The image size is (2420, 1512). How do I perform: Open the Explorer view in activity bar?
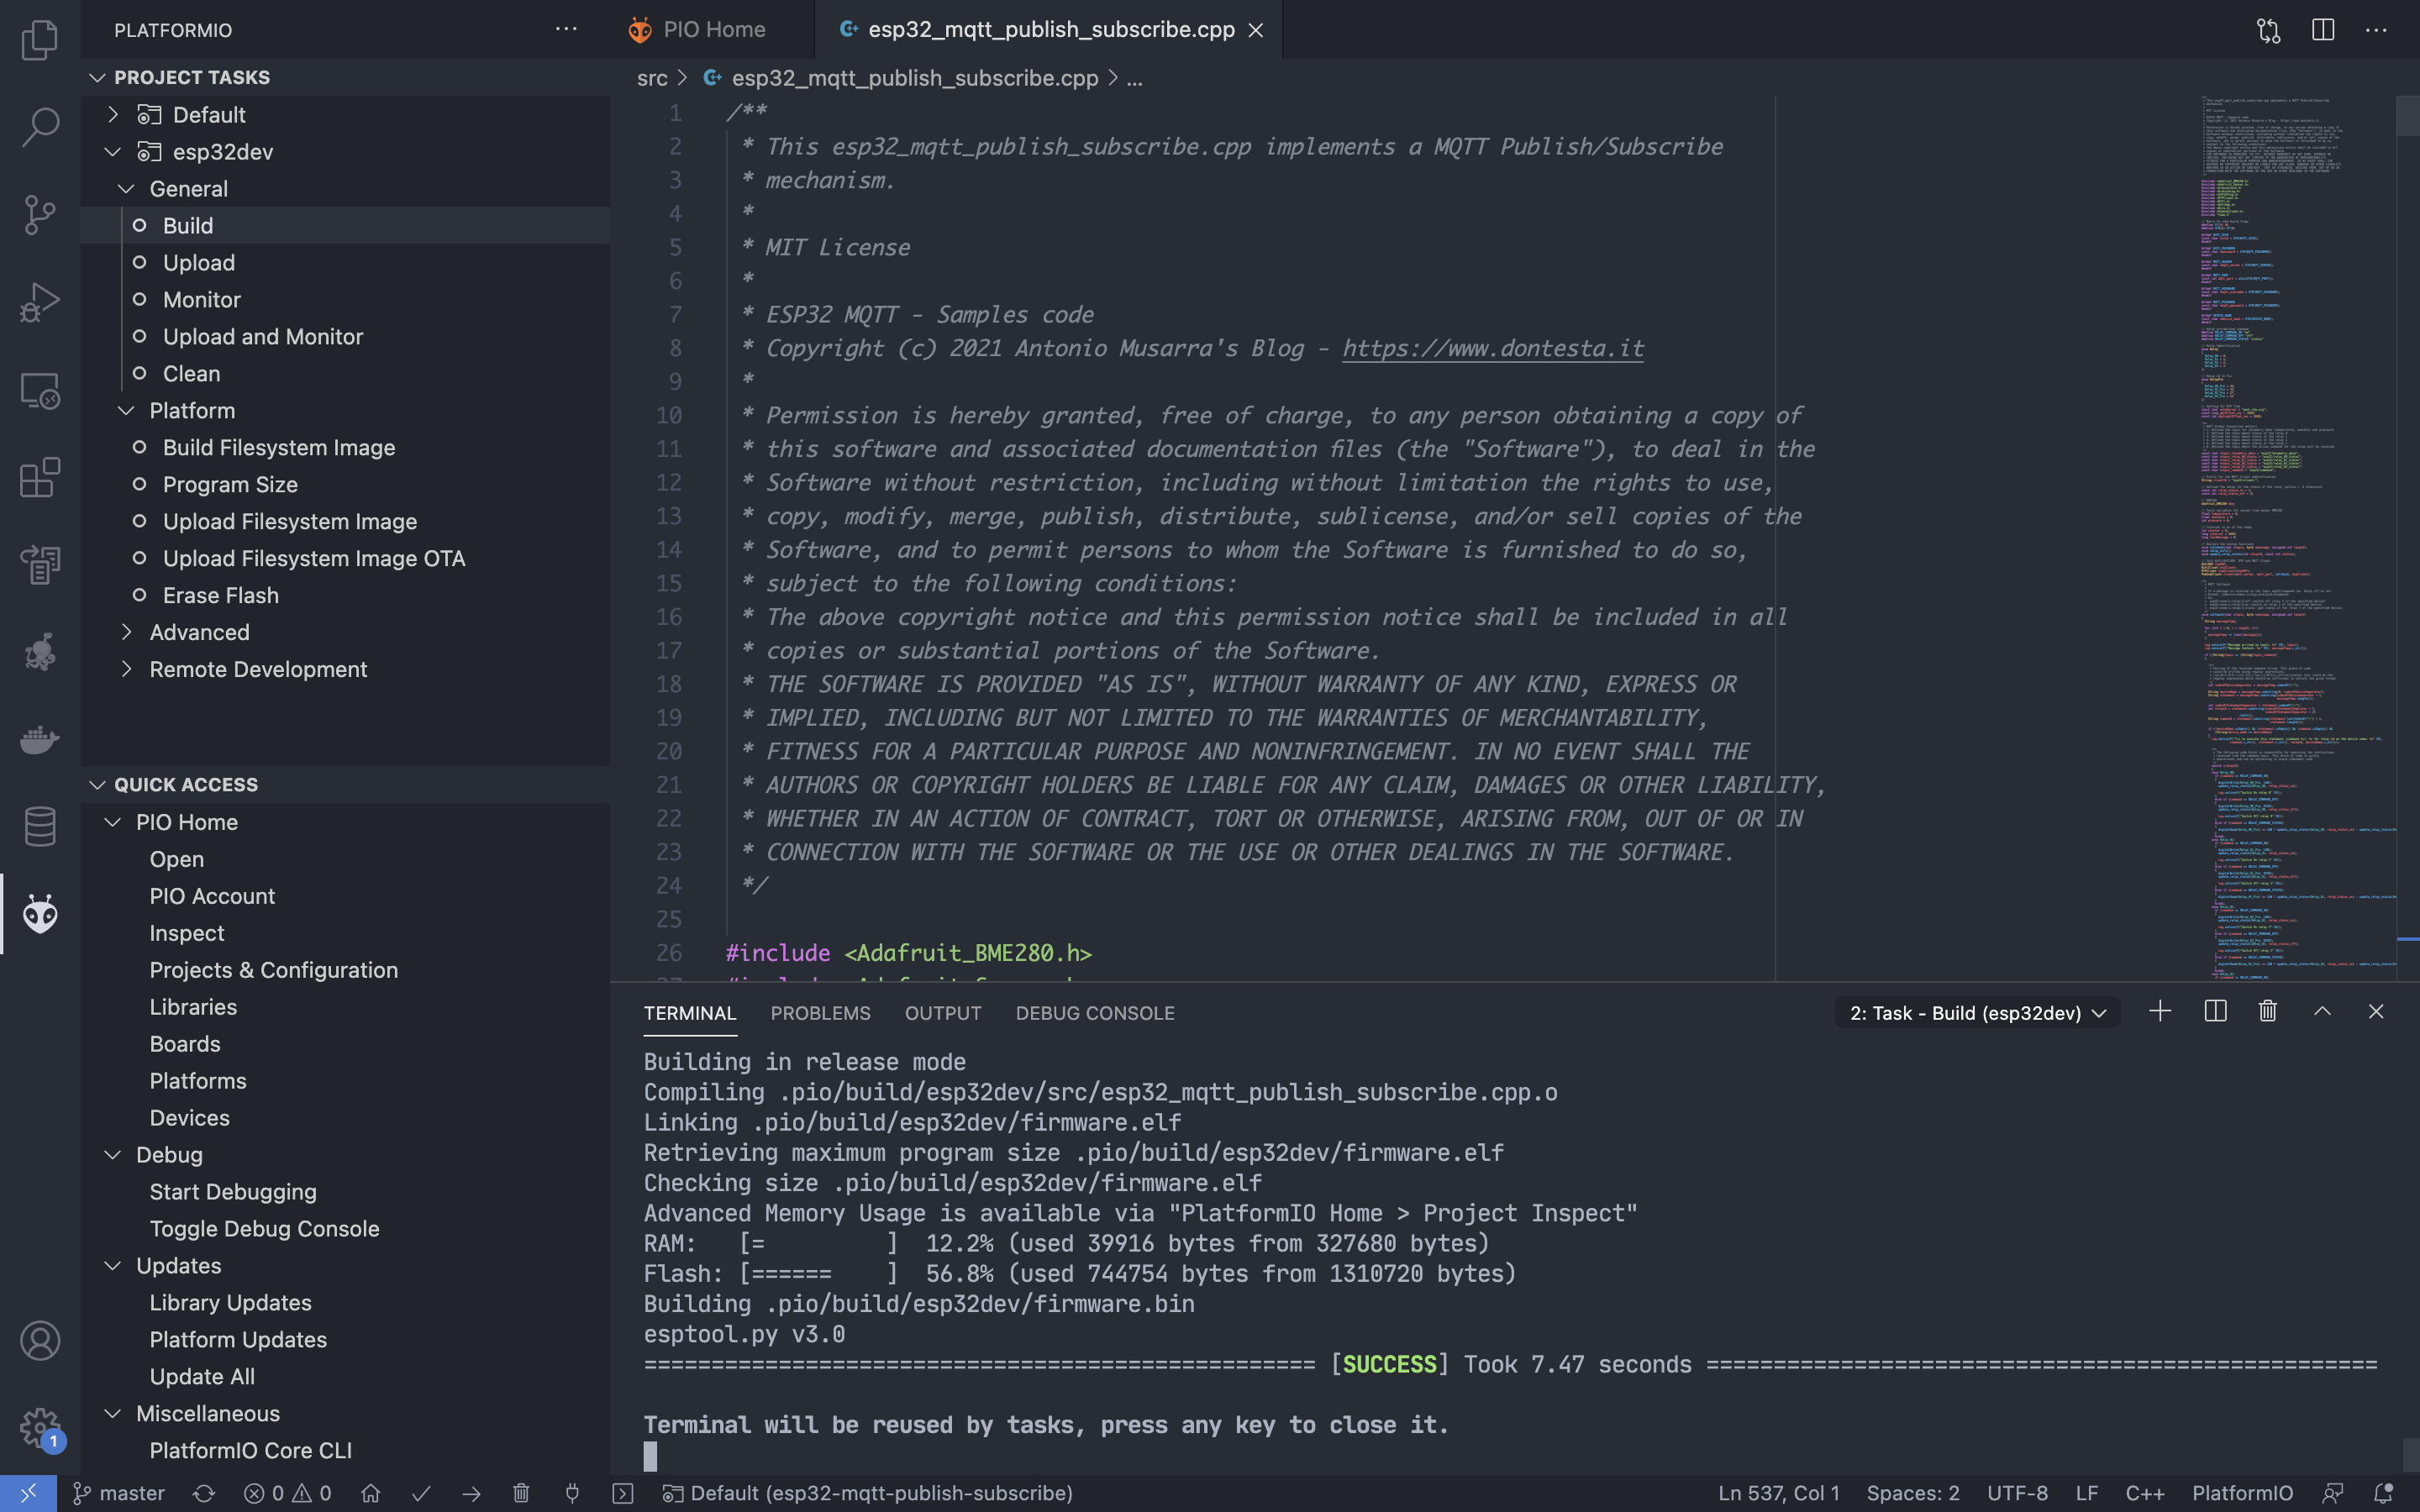tap(40, 40)
